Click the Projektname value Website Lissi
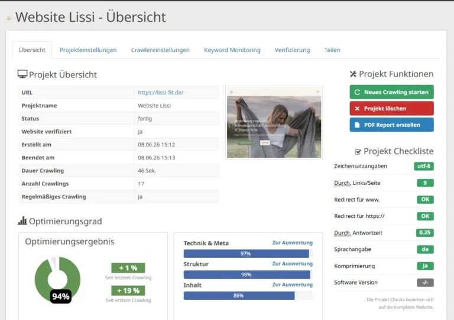This screenshot has width=454, height=320. point(154,106)
